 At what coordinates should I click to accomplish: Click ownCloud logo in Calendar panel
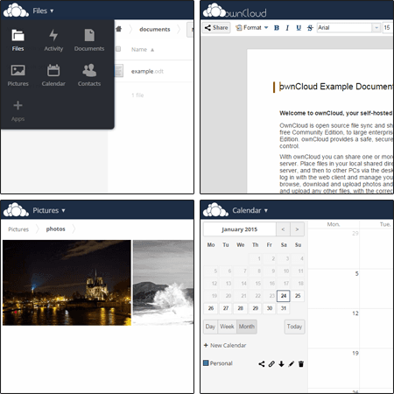215,210
